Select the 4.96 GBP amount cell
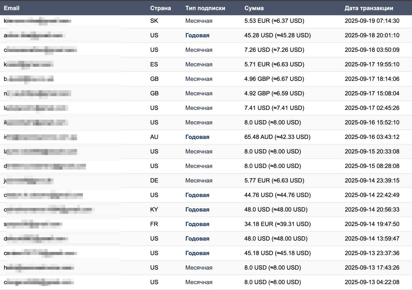The height and width of the screenshot is (290, 412). point(274,79)
